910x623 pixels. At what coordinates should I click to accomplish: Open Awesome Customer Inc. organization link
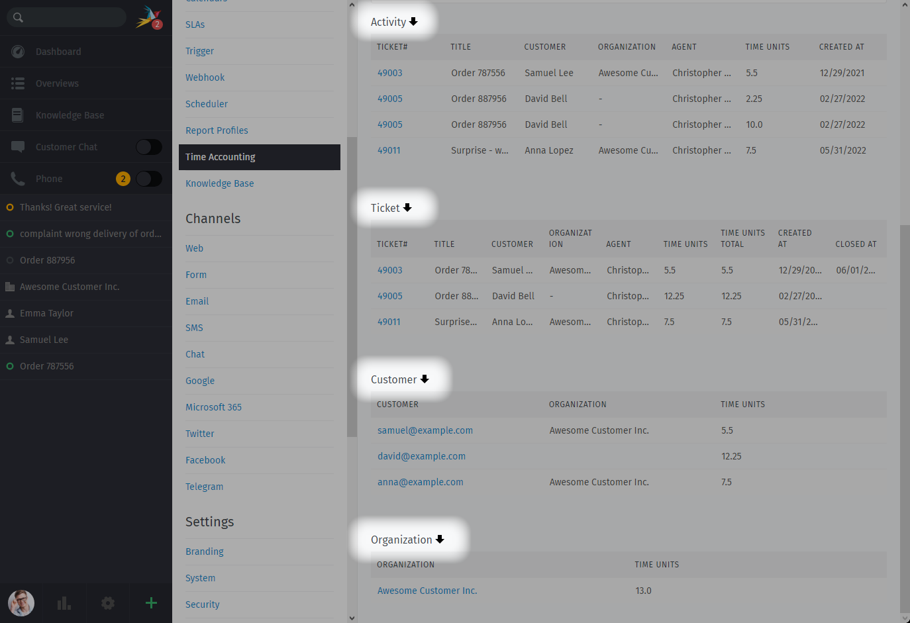(x=427, y=591)
